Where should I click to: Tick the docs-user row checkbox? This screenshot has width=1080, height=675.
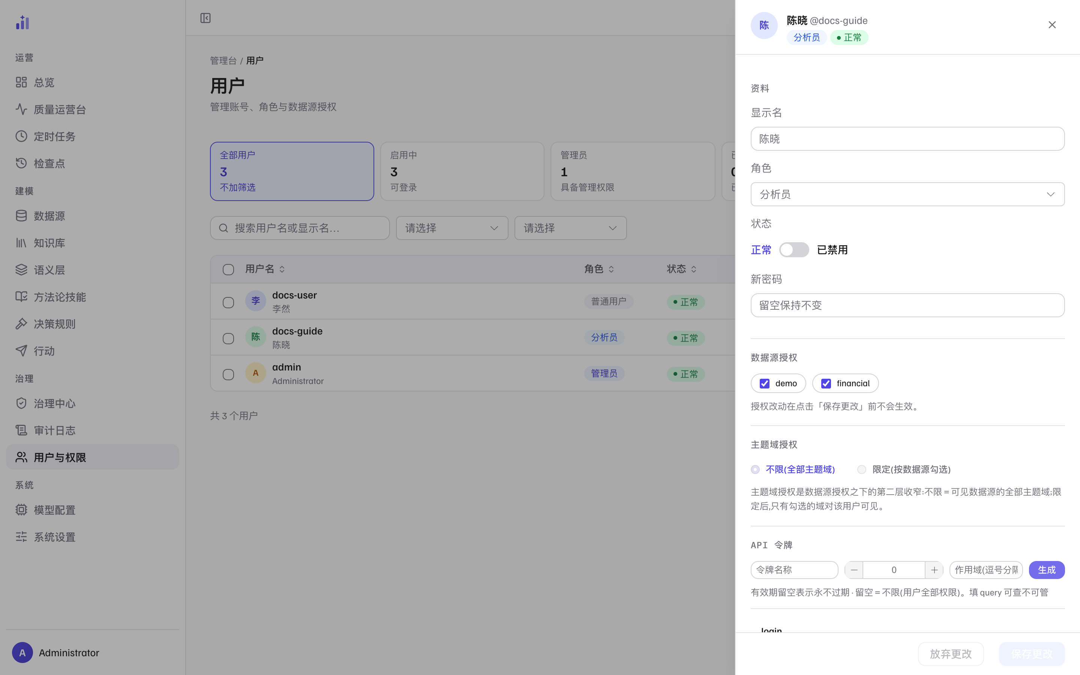[x=228, y=303]
